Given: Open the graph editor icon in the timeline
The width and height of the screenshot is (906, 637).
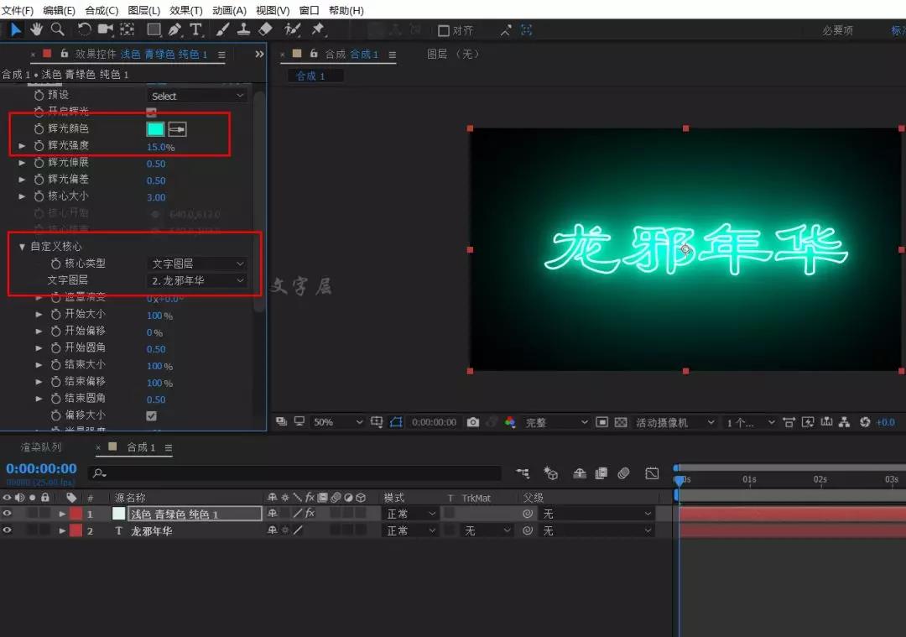Looking at the screenshot, I should pyautogui.click(x=652, y=473).
